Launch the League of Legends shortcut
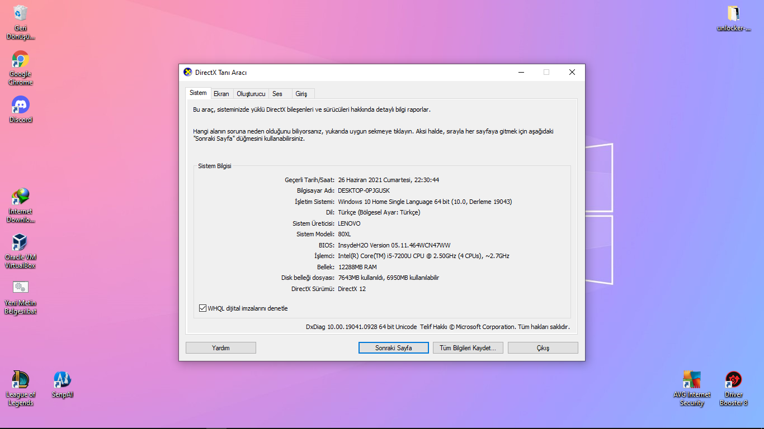Screen dimensions: 764x429 [x=20, y=389]
